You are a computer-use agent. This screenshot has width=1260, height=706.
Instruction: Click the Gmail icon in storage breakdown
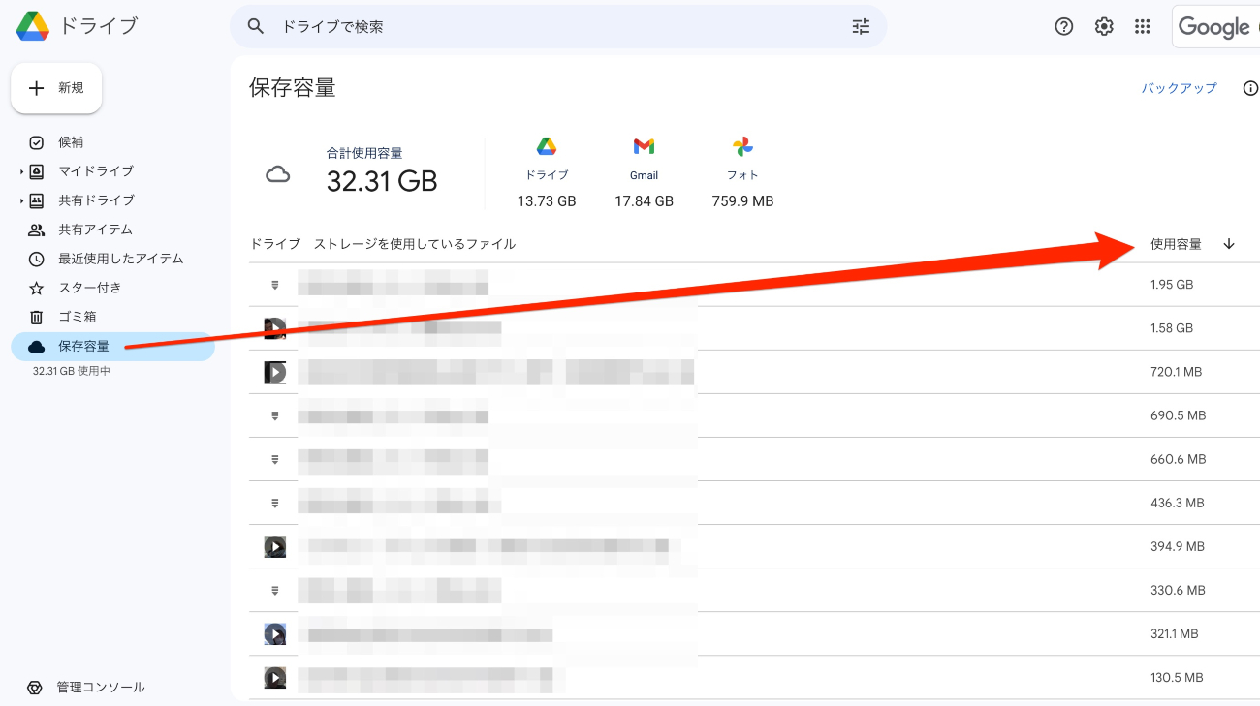[644, 146]
